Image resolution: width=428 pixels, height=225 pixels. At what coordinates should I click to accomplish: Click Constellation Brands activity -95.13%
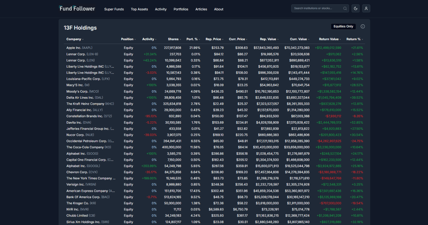151,116
